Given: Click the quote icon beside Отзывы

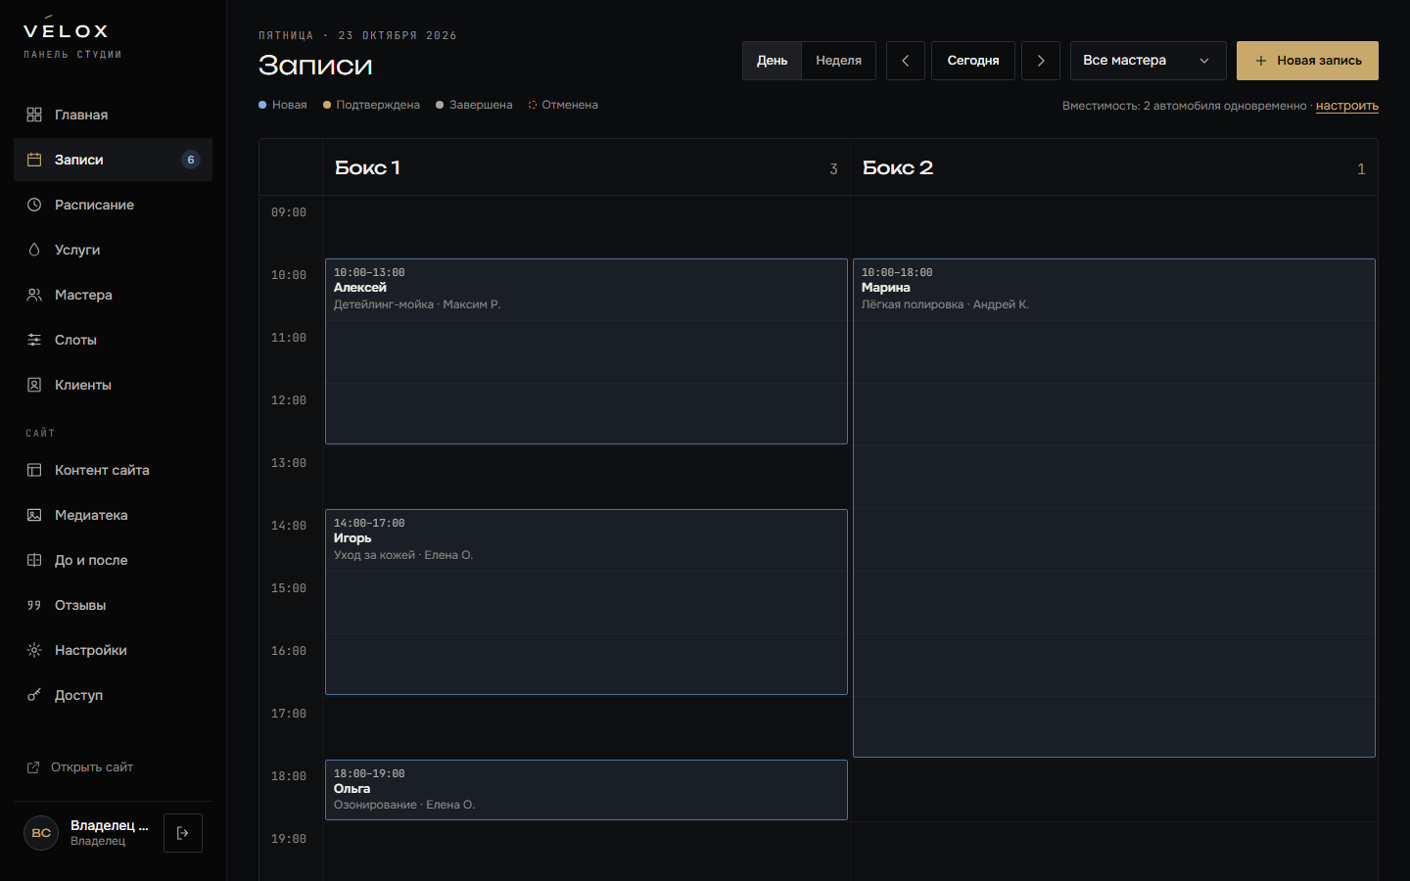Looking at the screenshot, I should 34,605.
